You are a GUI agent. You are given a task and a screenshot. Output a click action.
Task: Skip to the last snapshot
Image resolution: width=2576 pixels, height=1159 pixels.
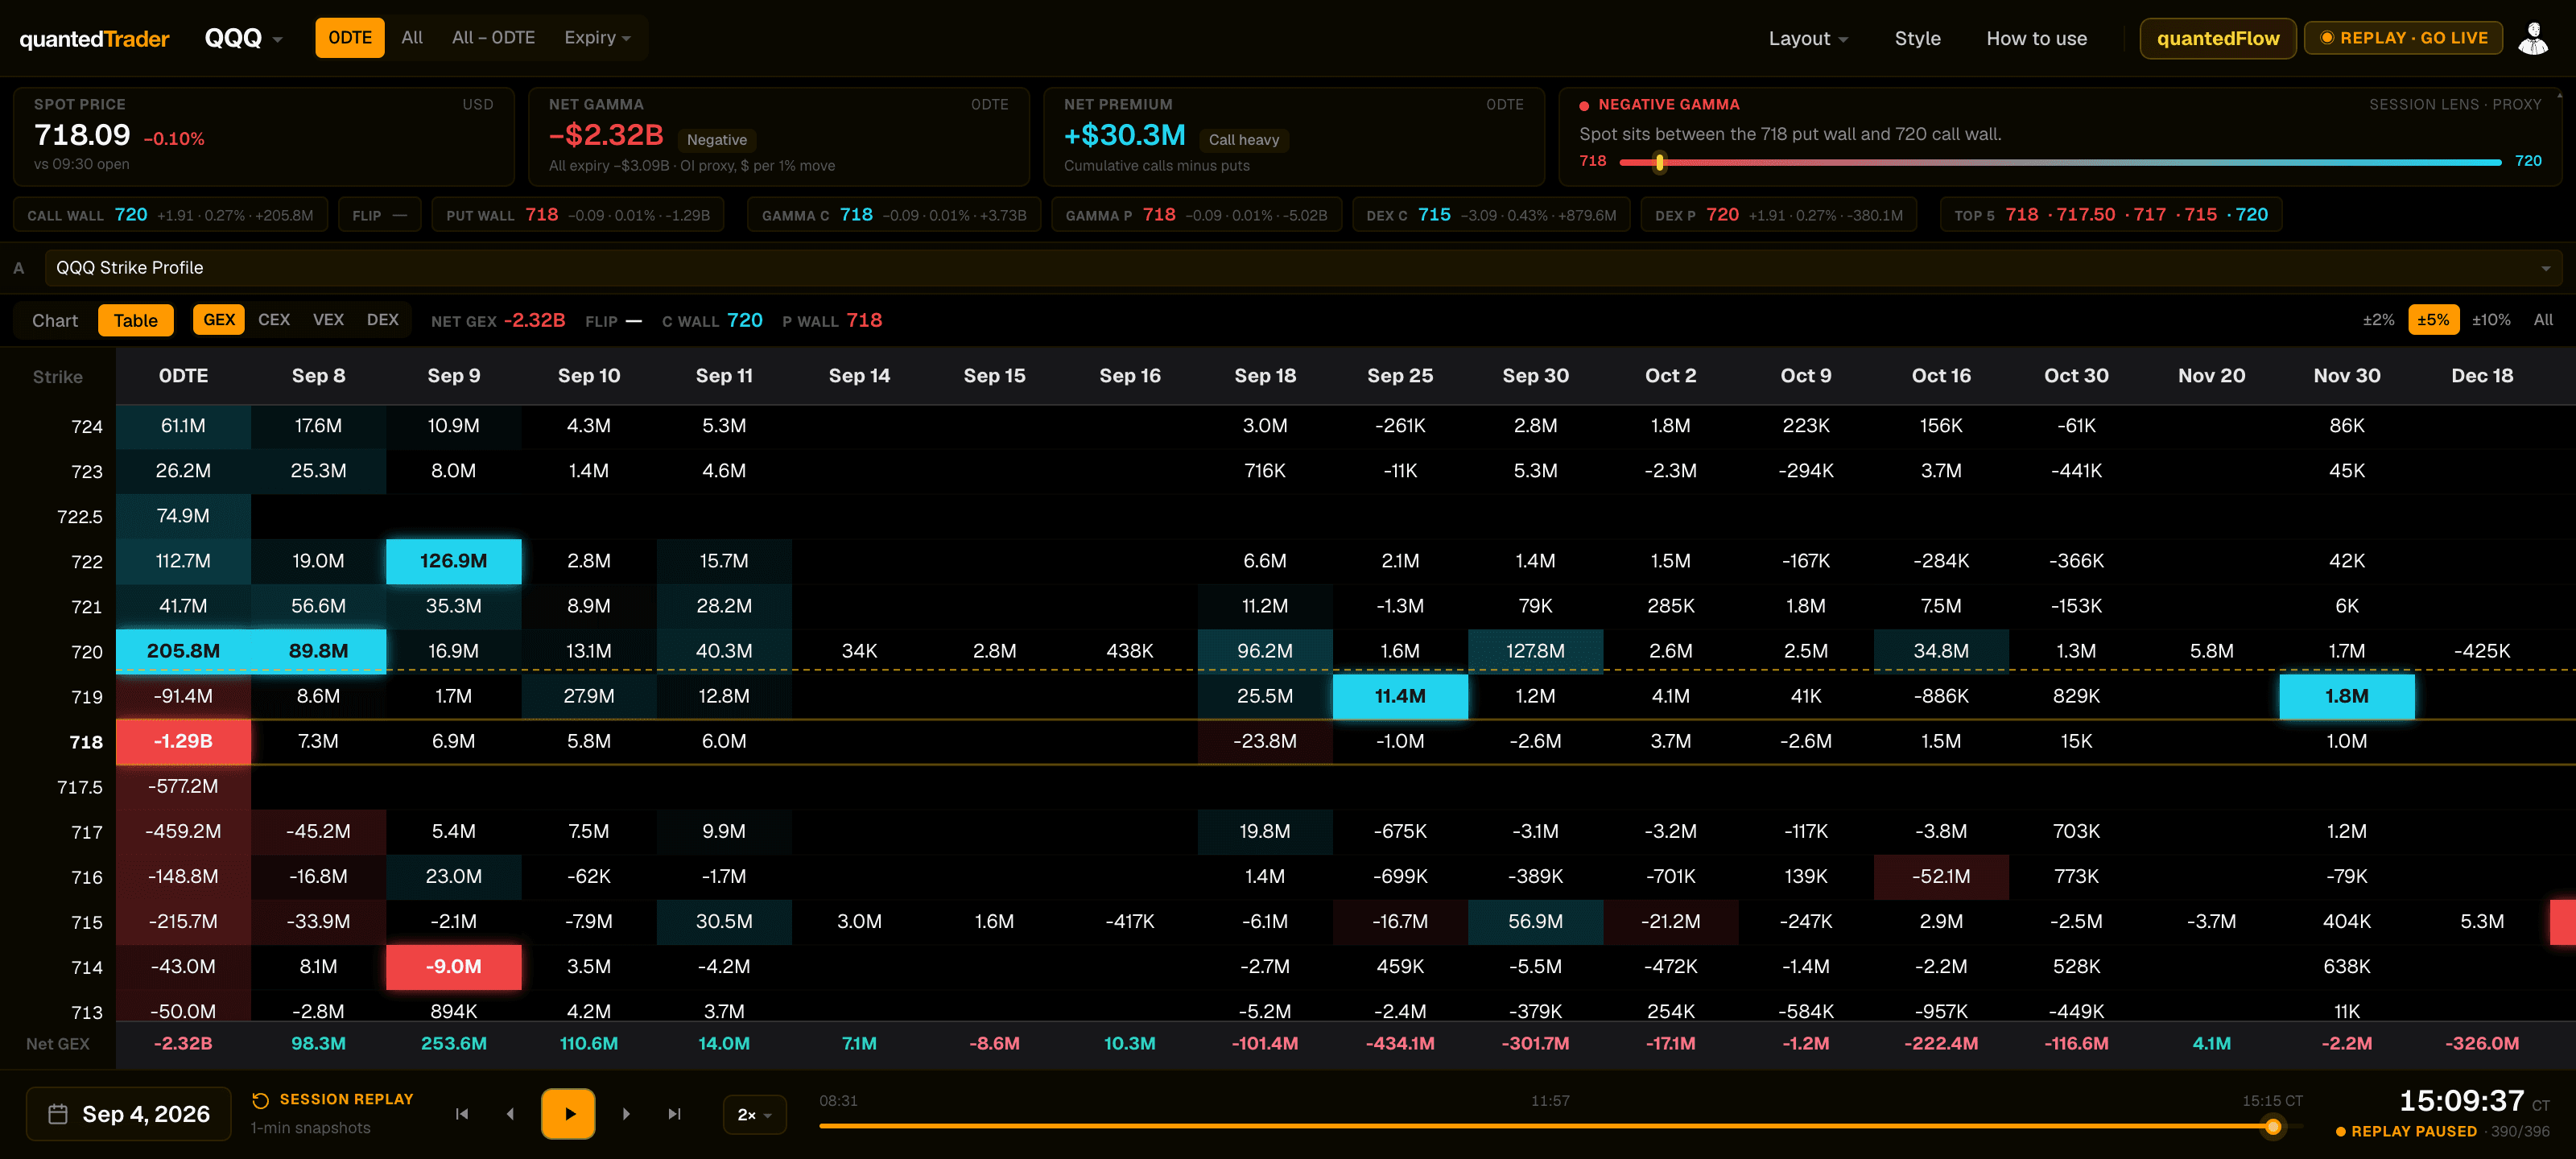coord(675,1114)
